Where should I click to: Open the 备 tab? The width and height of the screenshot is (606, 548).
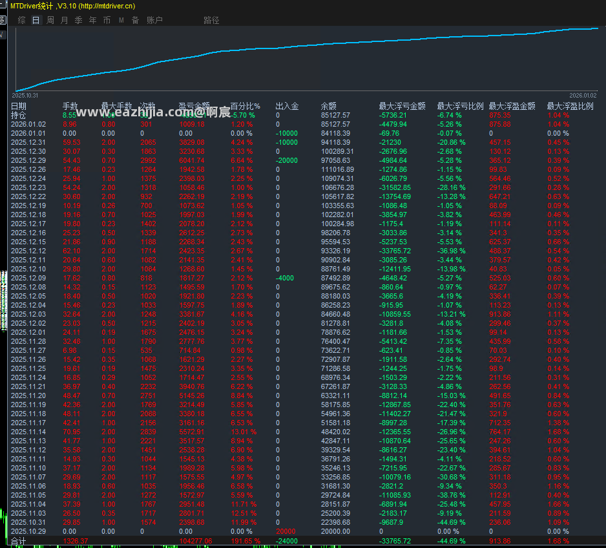pyautogui.click(x=135, y=20)
